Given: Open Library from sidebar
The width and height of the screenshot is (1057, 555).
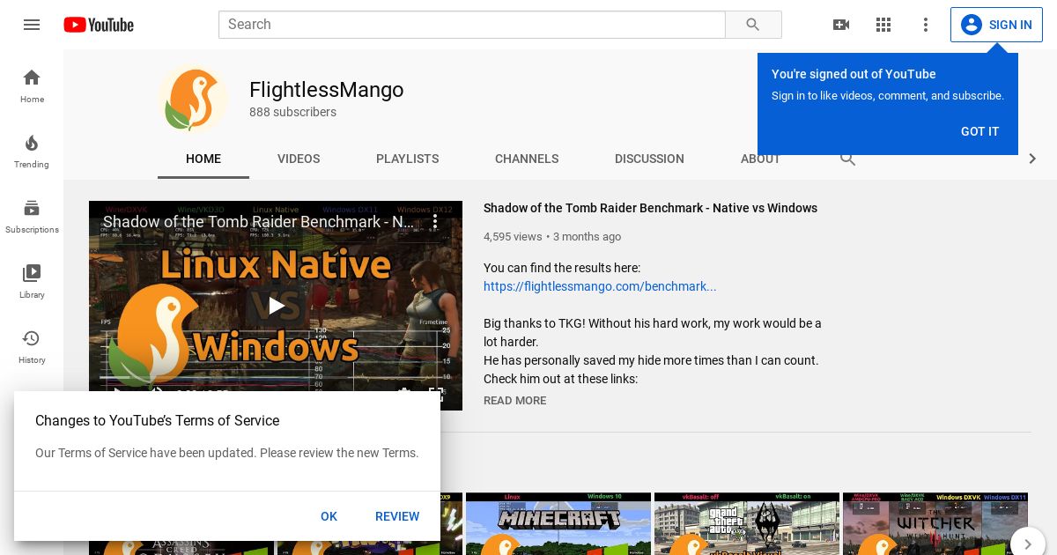Looking at the screenshot, I should click(x=32, y=281).
